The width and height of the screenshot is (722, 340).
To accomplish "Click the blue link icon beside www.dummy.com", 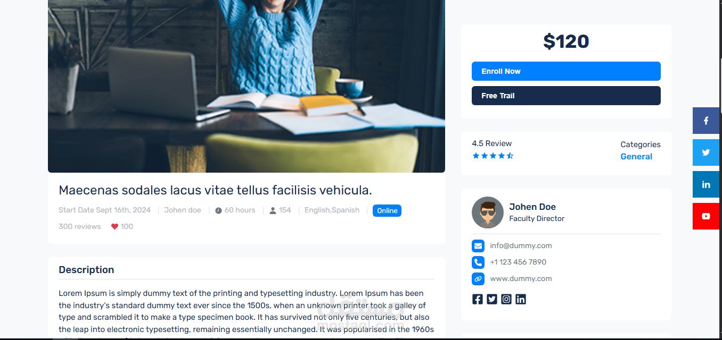I will 478,279.
